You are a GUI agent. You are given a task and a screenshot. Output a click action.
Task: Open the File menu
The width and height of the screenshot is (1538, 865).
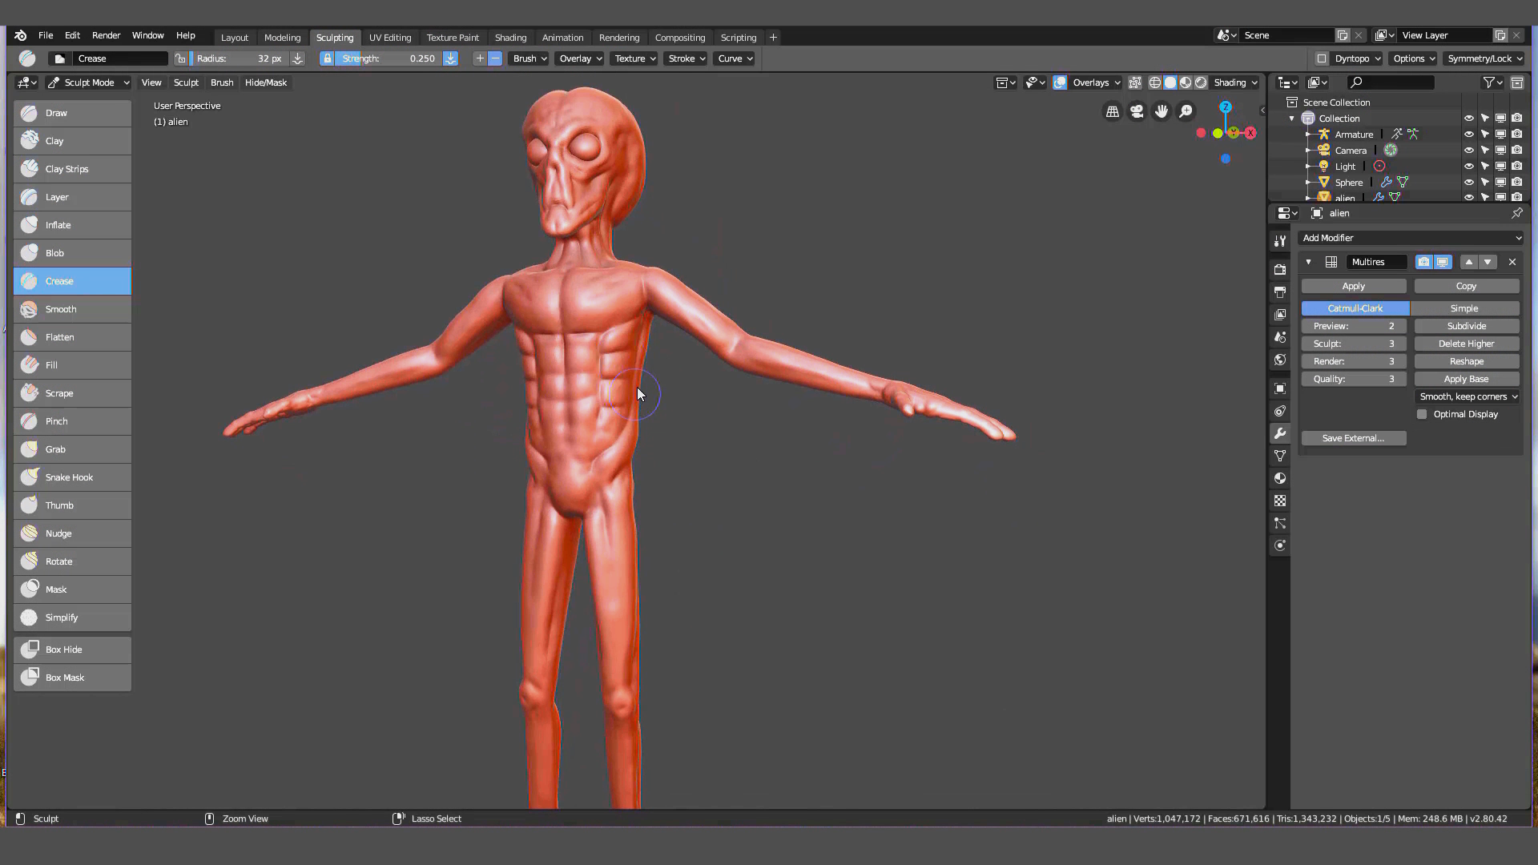point(46,35)
